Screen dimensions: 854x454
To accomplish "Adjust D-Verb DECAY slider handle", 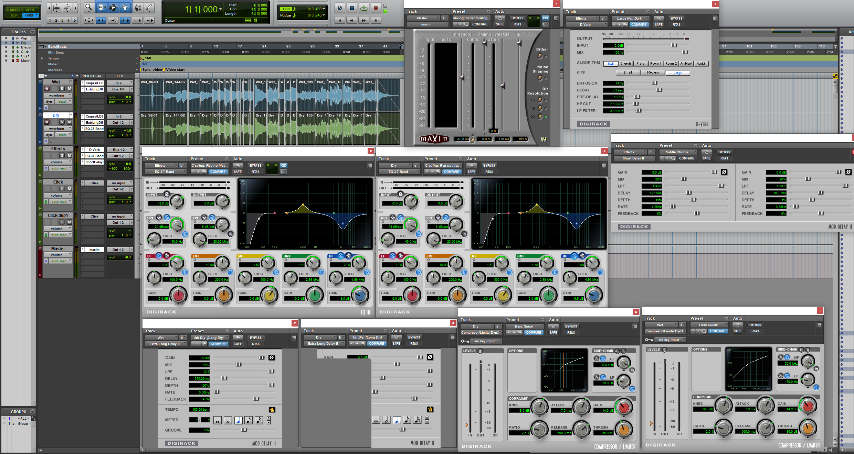I will click(x=659, y=90).
